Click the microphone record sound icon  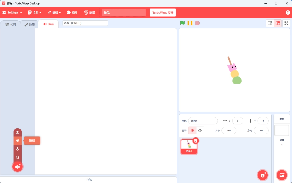[18, 149]
